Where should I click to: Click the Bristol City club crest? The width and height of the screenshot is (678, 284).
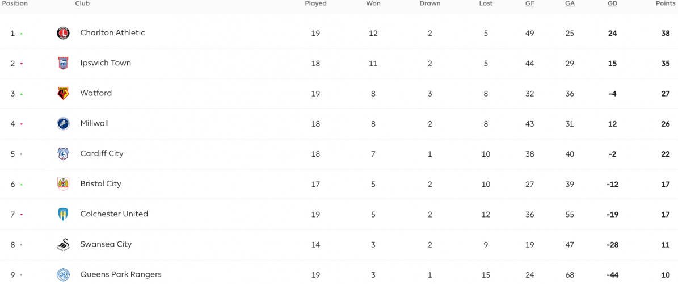tap(63, 184)
